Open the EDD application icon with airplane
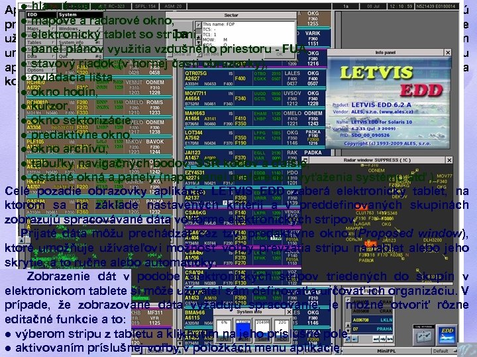 (x=447, y=335)
